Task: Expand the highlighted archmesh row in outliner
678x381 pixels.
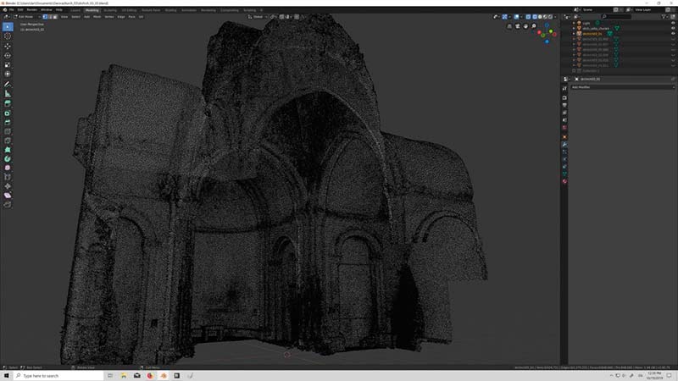Action: pos(574,33)
